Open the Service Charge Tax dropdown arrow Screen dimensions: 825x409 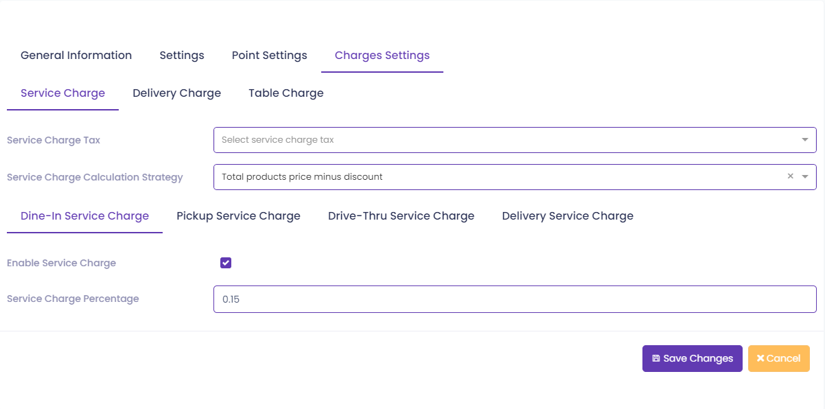click(x=805, y=140)
